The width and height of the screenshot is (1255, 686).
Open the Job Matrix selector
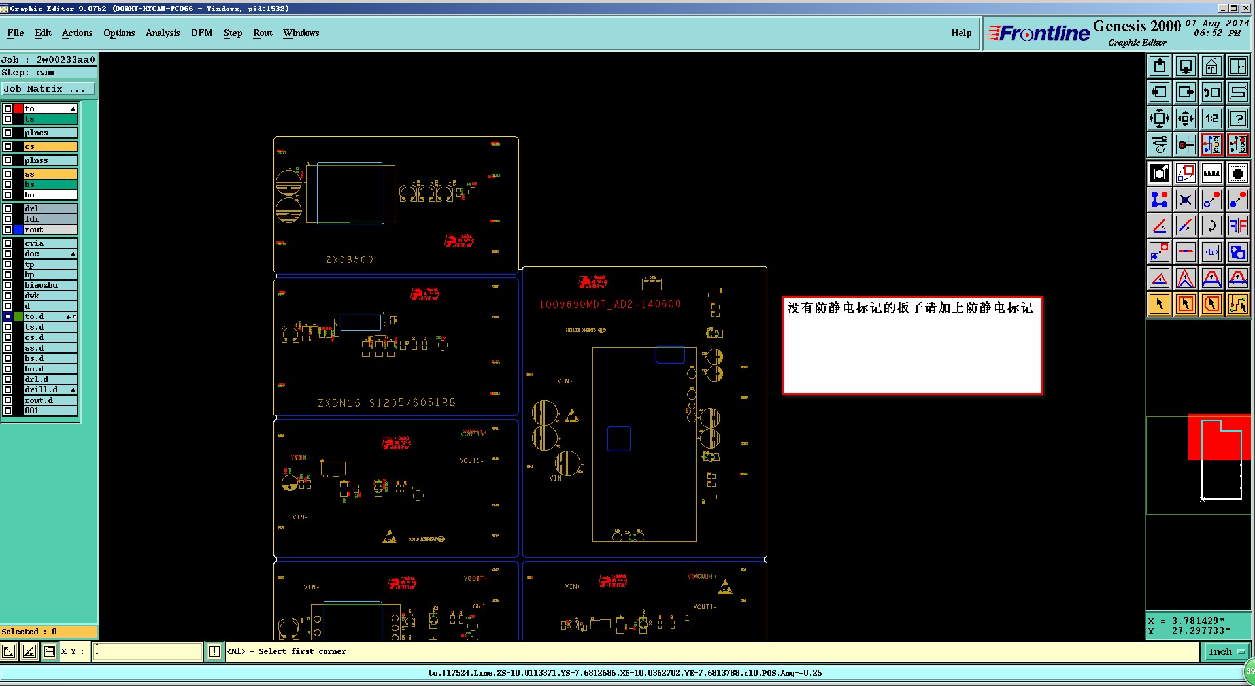tap(48, 89)
